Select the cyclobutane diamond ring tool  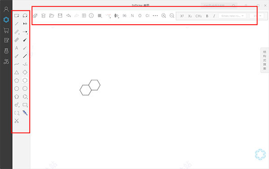pyautogui.click(x=25, y=72)
